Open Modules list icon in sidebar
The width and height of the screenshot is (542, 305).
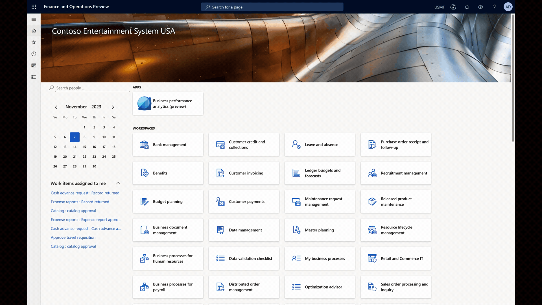point(34,77)
